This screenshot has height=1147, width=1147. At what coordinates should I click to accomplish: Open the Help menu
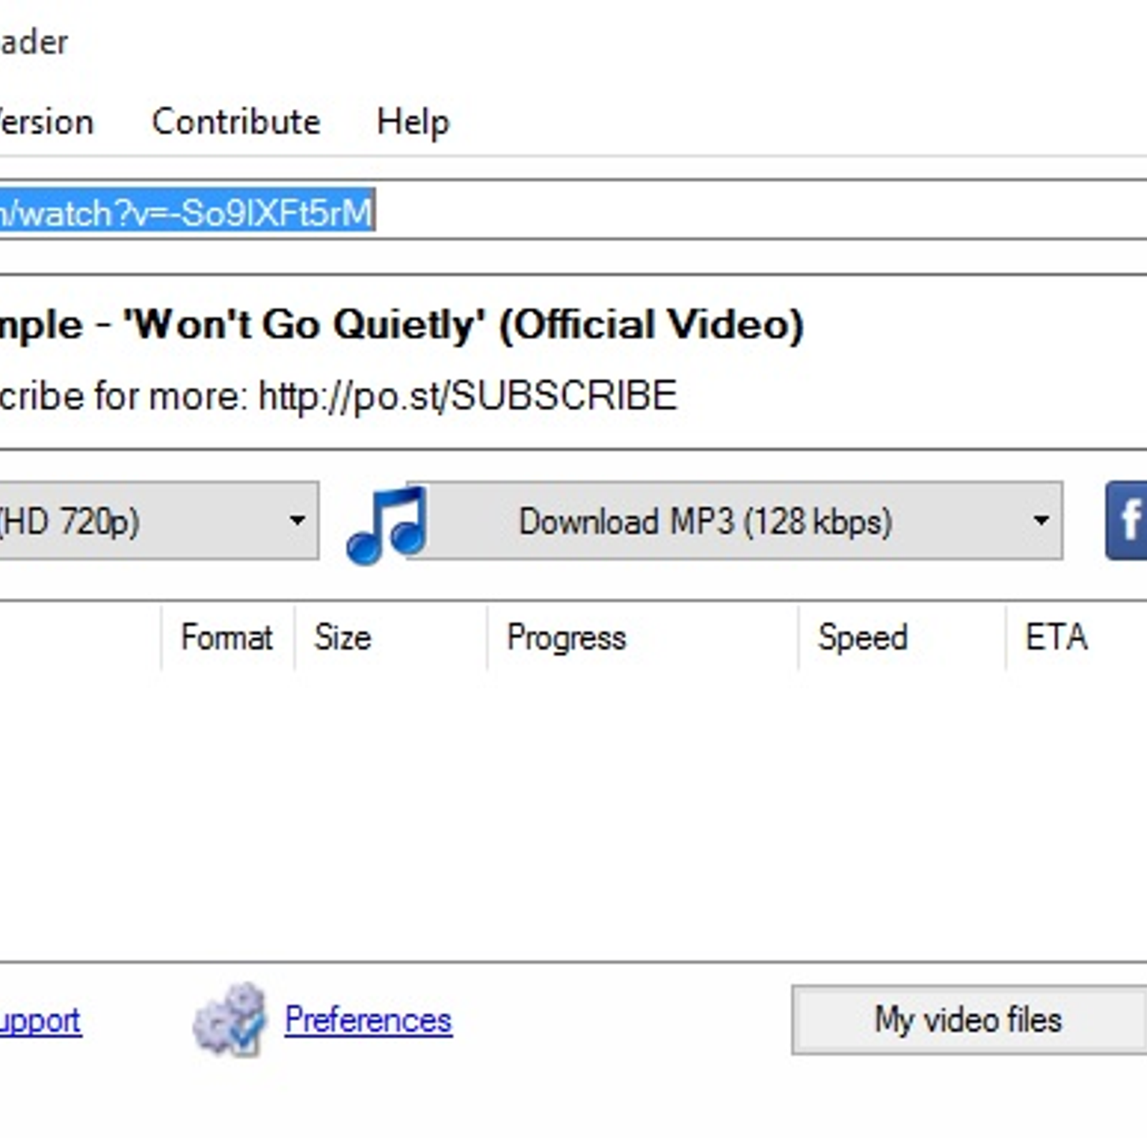(413, 123)
